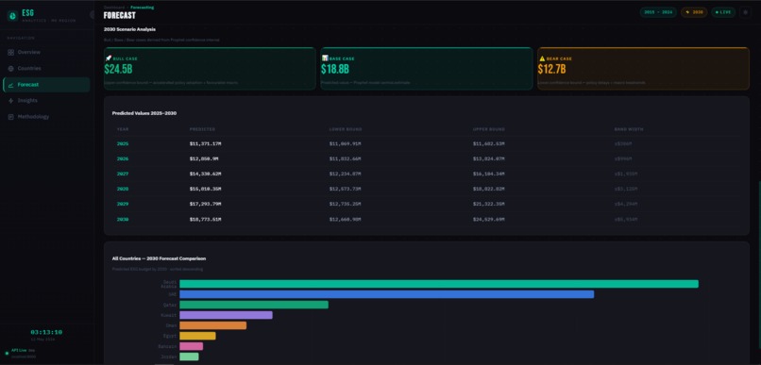Click the Forecast chart-line icon in sidebar
Viewport: 761px width, 365px height.
(x=10, y=85)
